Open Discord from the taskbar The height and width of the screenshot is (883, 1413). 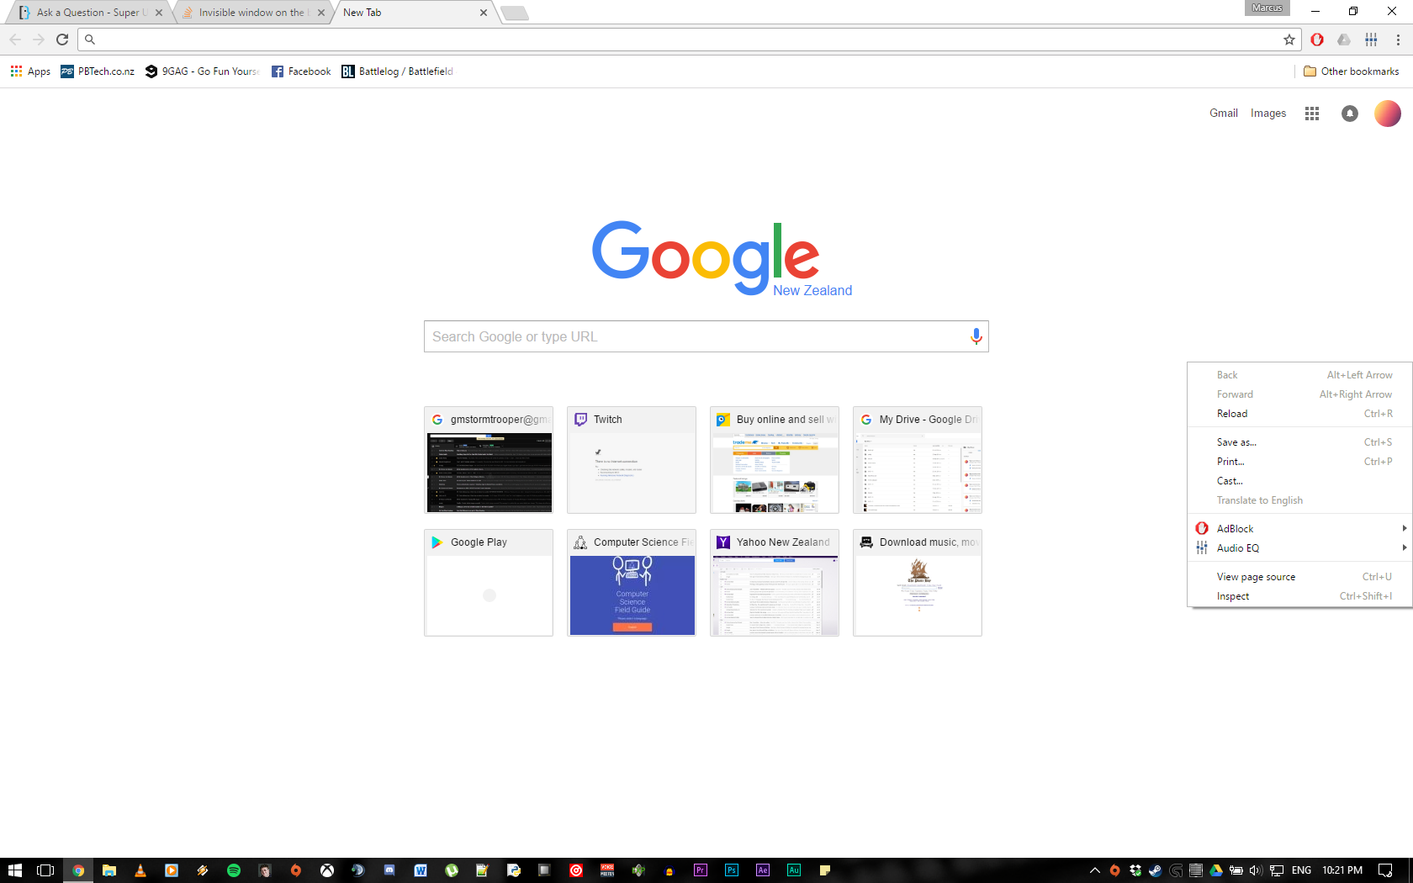pos(389,870)
